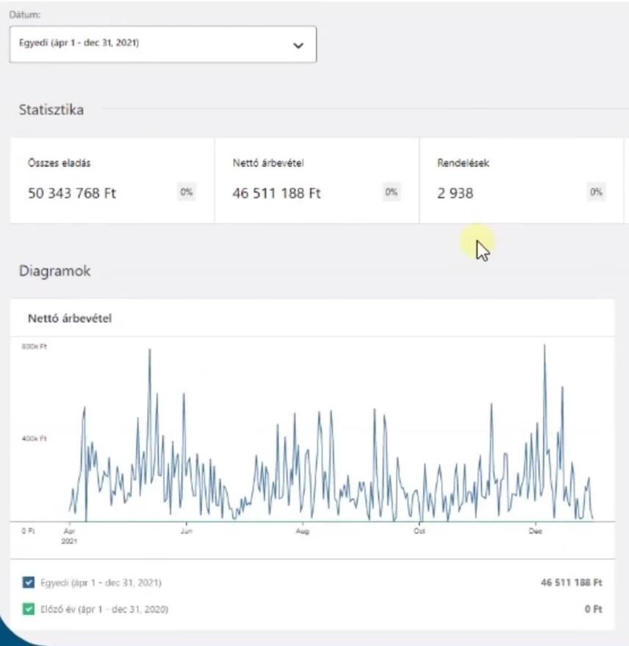Click the Nettó árbevétel chart title
Image resolution: width=629 pixels, height=646 pixels.
click(70, 319)
